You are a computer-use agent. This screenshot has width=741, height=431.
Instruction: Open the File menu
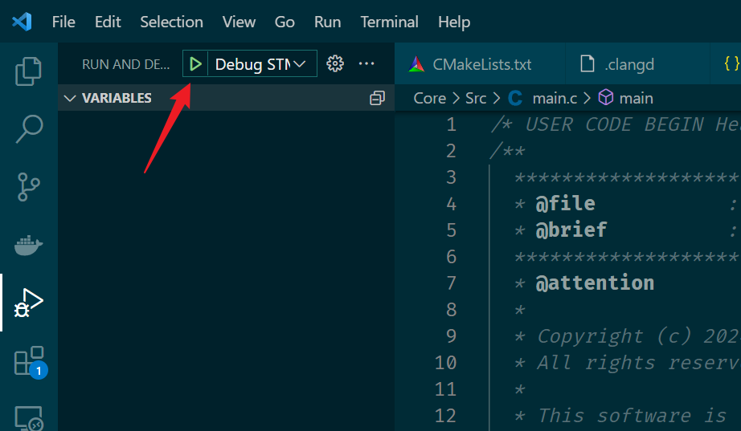63,22
